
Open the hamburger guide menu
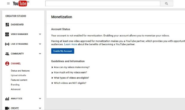click(x=8, y=4)
